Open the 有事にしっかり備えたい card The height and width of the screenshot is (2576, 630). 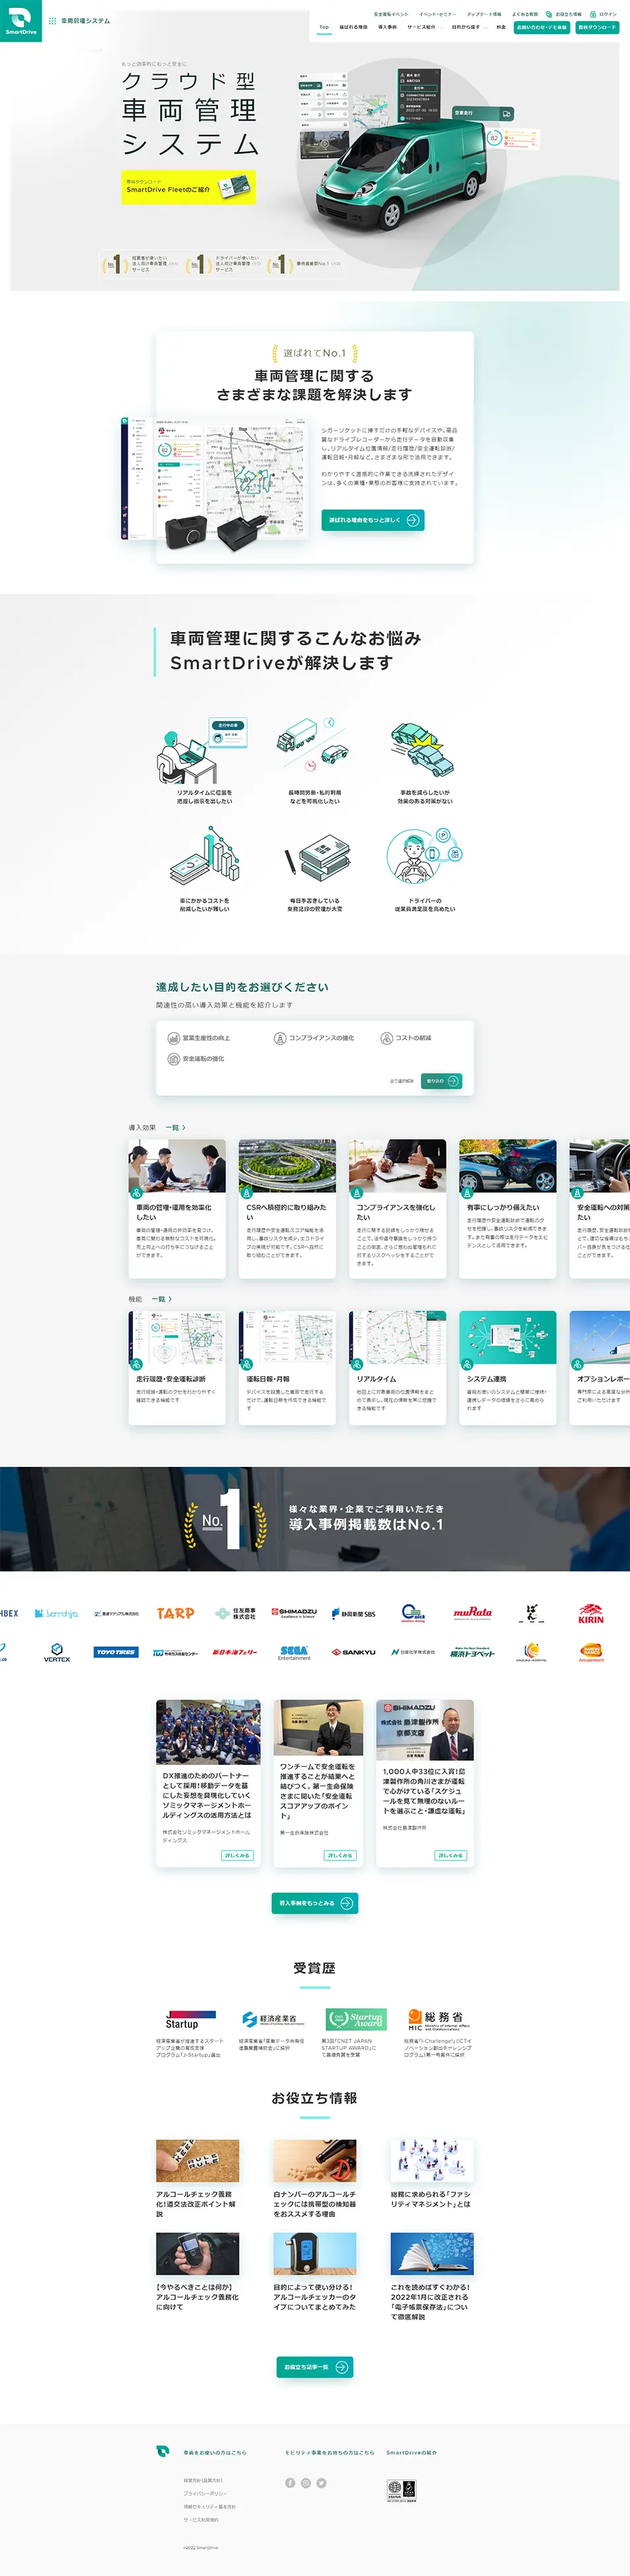(x=507, y=1208)
